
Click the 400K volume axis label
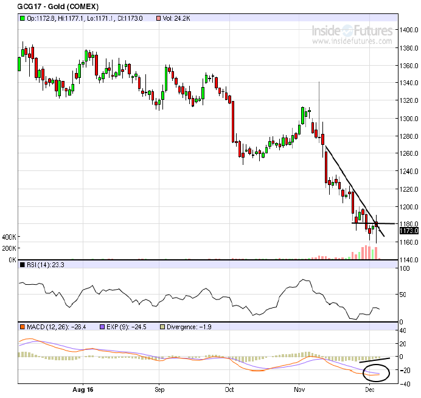(10, 237)
